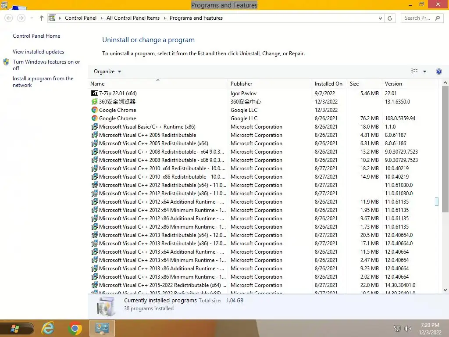Open the view options dropdown arrow
Viewport: 449px width, 337px height.
pos(424,72)
